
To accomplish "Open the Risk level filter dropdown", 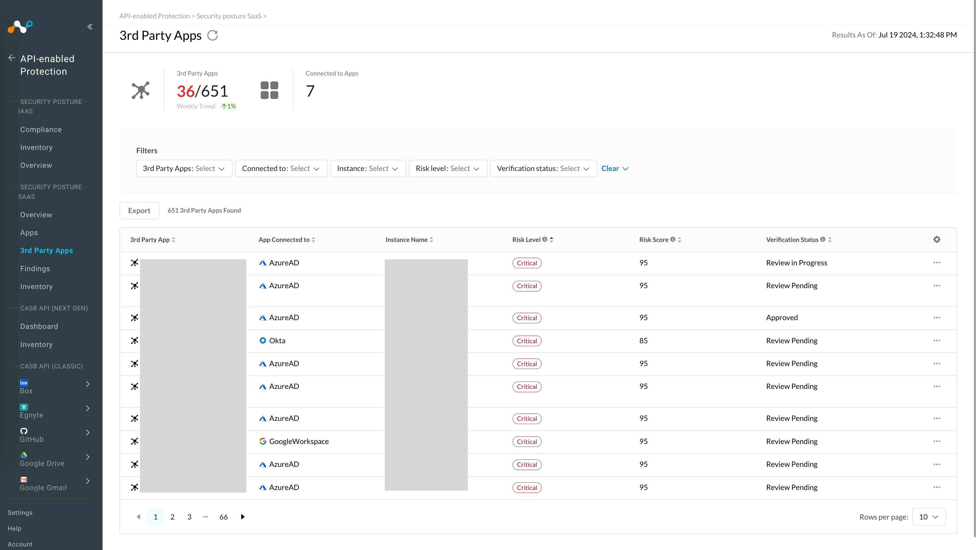I will 448,169.
